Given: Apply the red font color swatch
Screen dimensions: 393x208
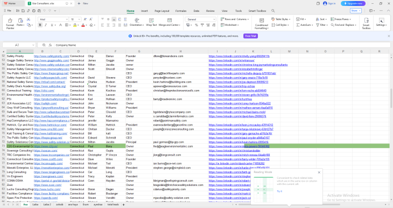Looking at the screenshot, I should pos(83,25).
